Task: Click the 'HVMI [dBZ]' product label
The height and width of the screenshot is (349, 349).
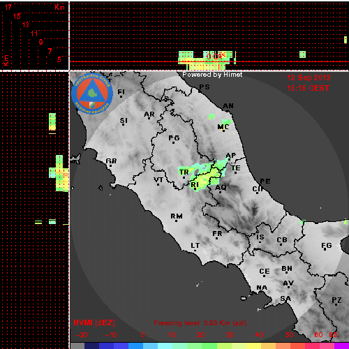Action: pyautogui.click(x=94, y=322)
